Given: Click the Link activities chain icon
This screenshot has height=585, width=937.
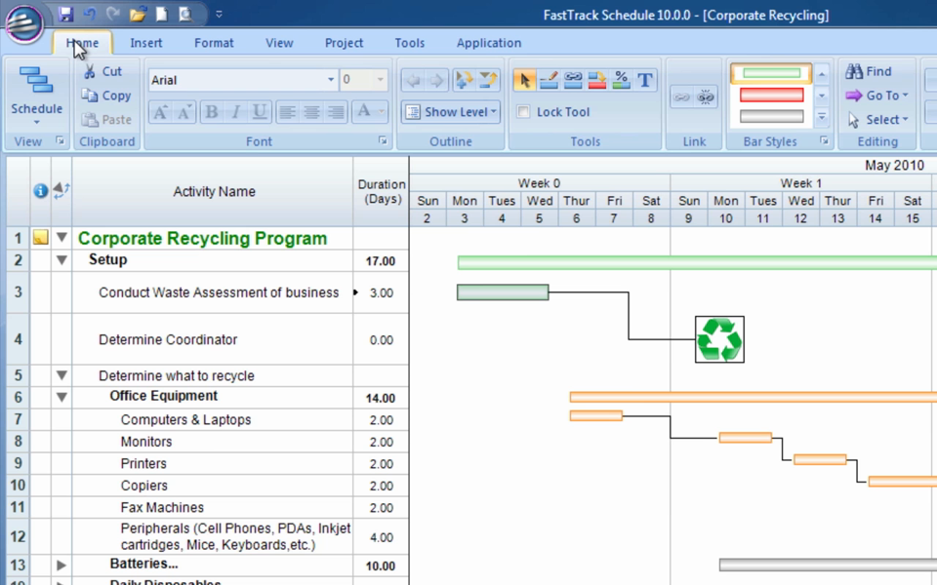Looking at the screenshot, I should [x=682, y=97].
